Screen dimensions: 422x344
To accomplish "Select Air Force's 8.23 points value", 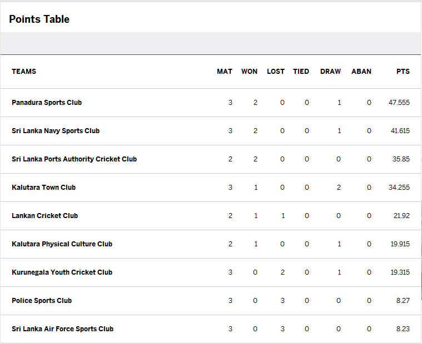I will click(403, 329).
